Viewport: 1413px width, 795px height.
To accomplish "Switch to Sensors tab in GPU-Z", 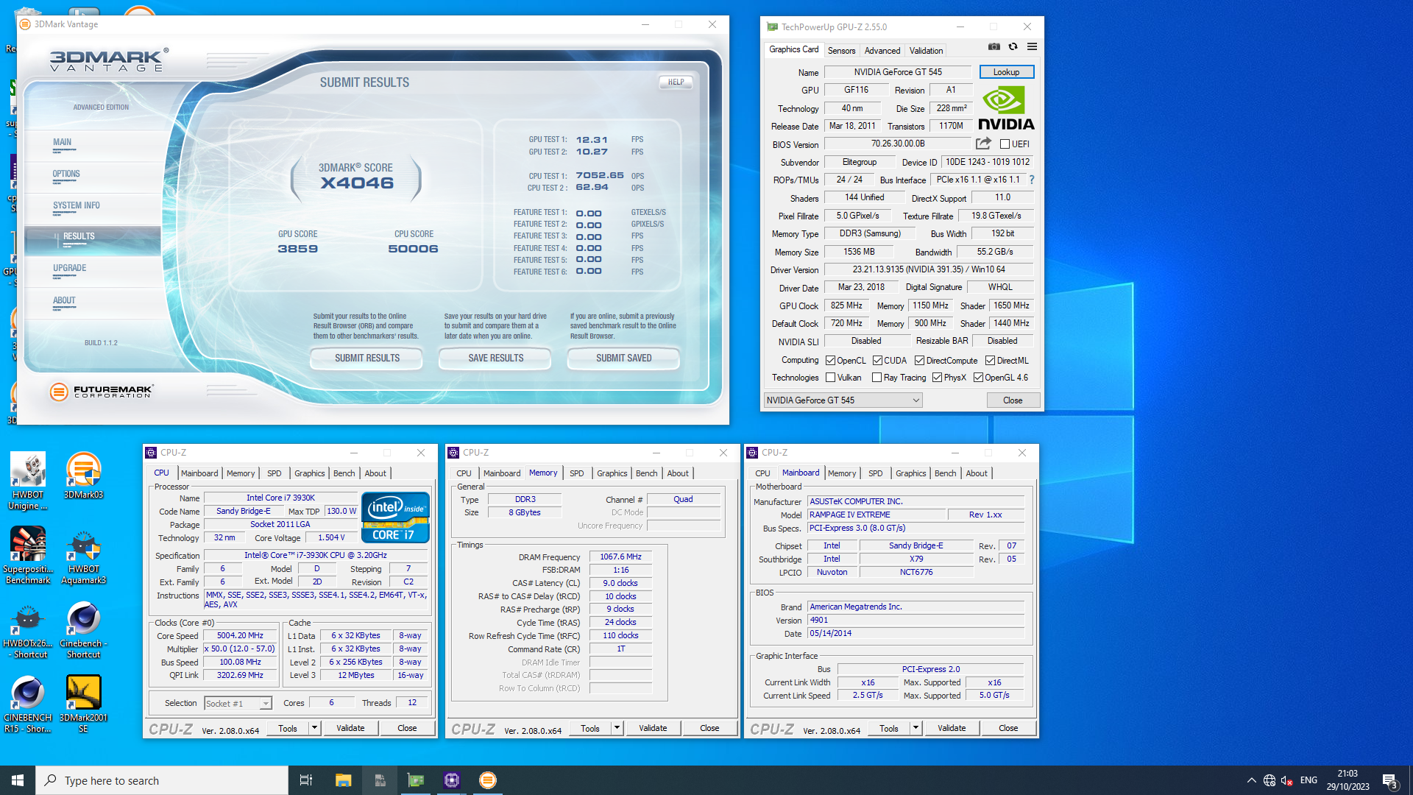I will pyautogui.click(x=841, y=51).
